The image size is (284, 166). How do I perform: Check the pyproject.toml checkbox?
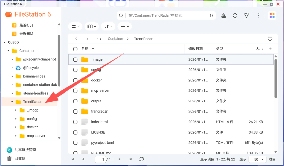point(75,143)
